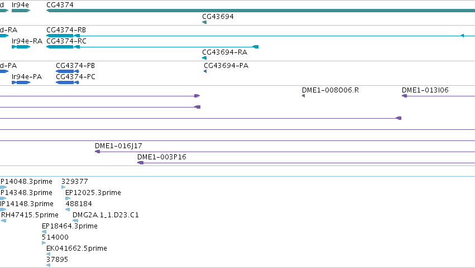Click the DMG2A.1_1.D23.C1 label
Viewport: 475px width, 268px height.
coord(105,215)
